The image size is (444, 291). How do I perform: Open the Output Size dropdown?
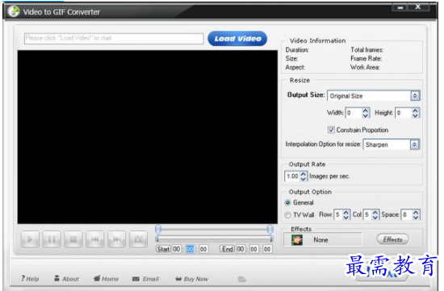(x=415, y=96)
